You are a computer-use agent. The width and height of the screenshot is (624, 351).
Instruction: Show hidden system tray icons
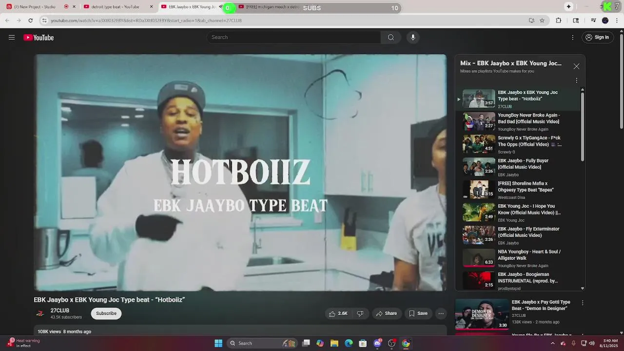tap(552, 343)
